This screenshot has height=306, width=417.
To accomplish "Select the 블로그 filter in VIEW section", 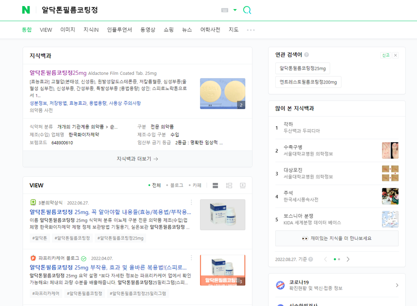I will 176,185.
